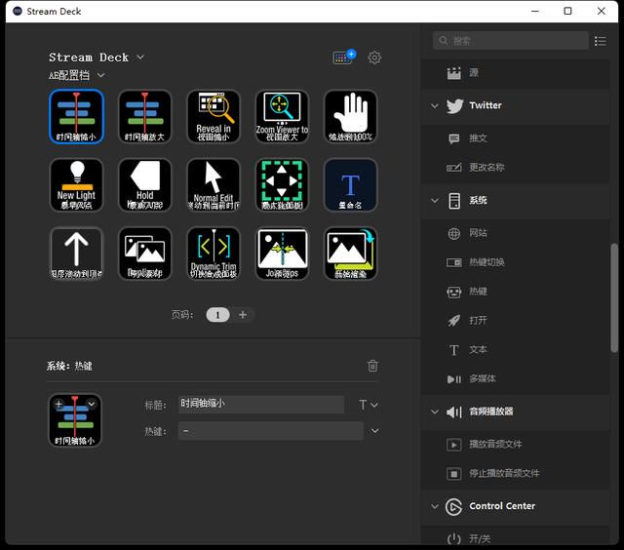The image size is (624, 550).
Task: Edit the 标题 title field
Action: click(x=261, y=405)
